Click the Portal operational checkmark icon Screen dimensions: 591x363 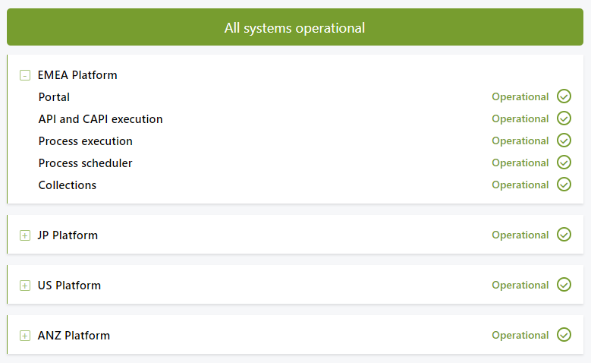pyautogui.click(x=564, y=96)
